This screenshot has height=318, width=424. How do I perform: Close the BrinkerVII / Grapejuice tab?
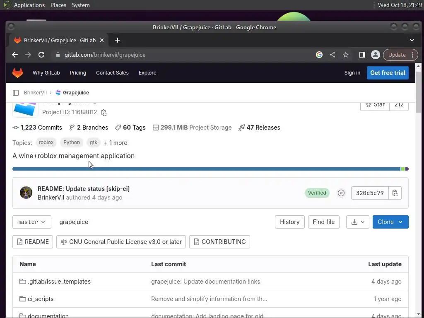click(x=102, y=40)
